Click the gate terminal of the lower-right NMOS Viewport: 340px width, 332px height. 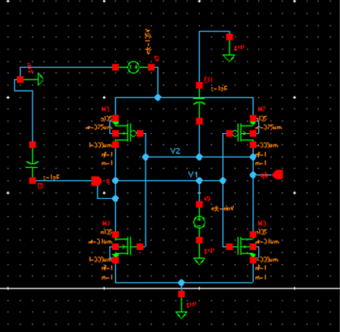coord(229,247)
